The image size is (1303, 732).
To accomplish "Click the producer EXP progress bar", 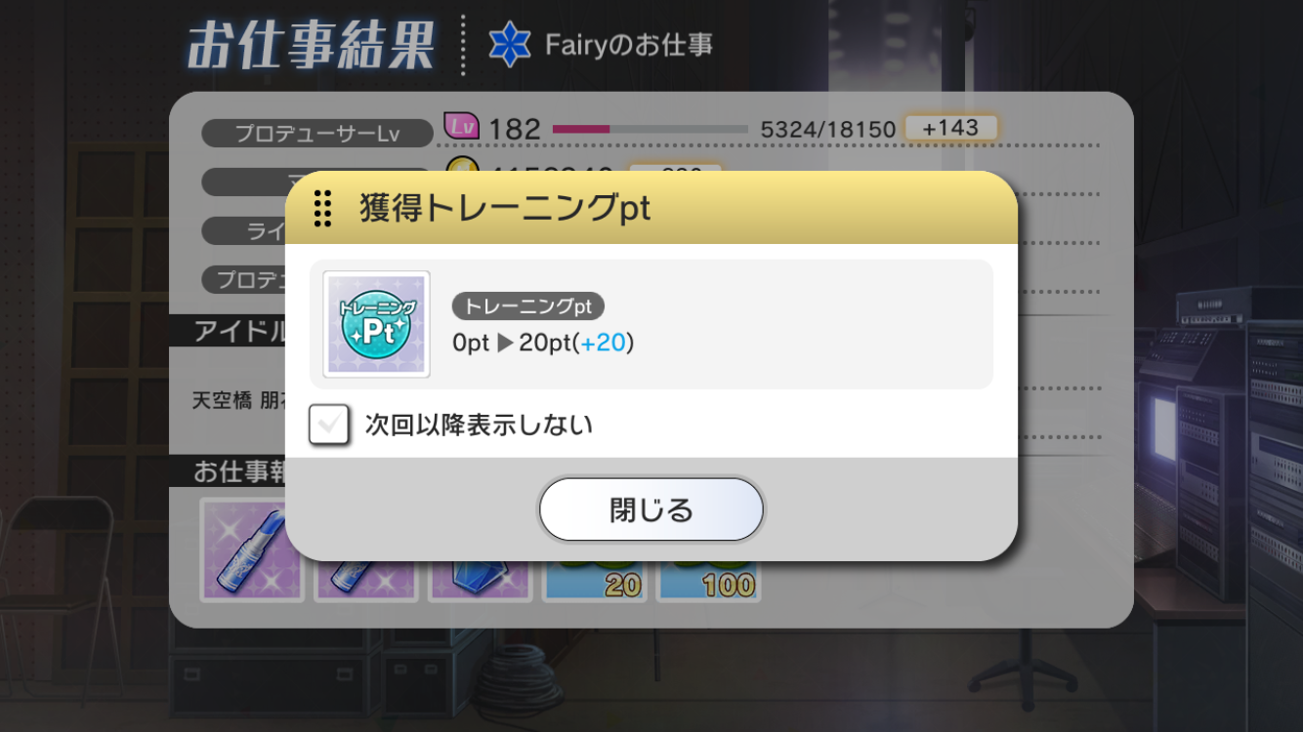I will coord(651,129).
